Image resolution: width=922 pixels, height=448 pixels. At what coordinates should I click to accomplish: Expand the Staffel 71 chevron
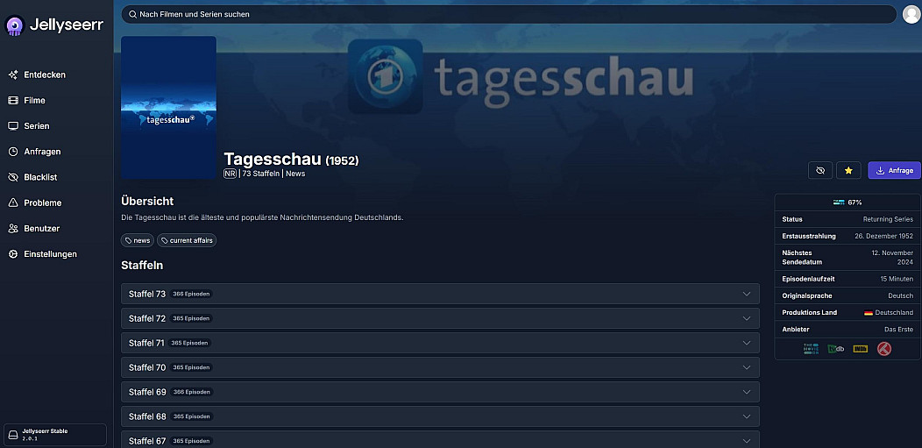747,343
